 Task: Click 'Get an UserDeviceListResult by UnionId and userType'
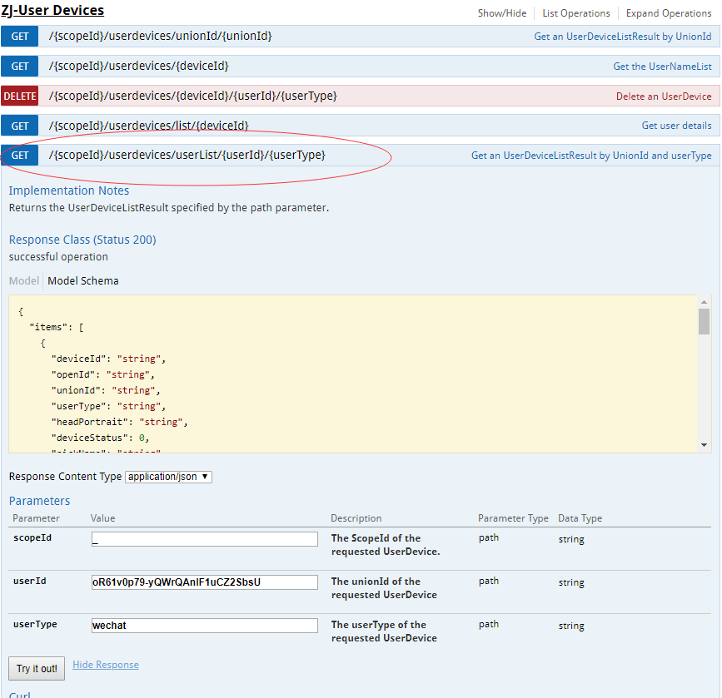point(591,156)
